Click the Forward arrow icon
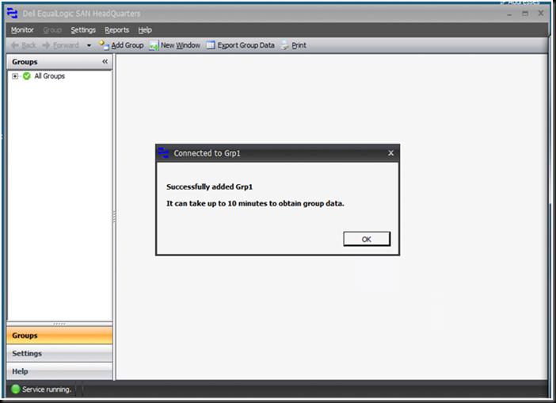 pos(46,45)
